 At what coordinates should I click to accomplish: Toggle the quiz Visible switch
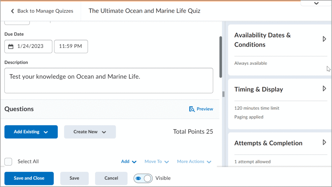143,178
